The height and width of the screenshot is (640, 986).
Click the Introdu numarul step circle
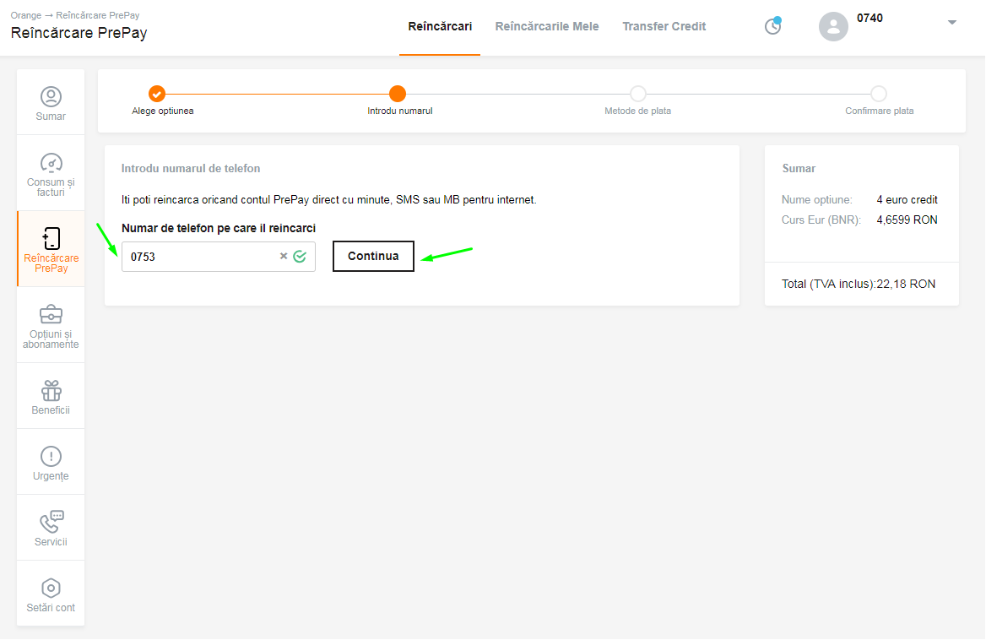pyautogui.click(x=398, y=94)
